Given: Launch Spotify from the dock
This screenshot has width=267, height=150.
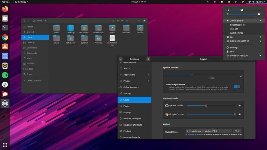Looking at the screenshot, I should click(5, 75).
